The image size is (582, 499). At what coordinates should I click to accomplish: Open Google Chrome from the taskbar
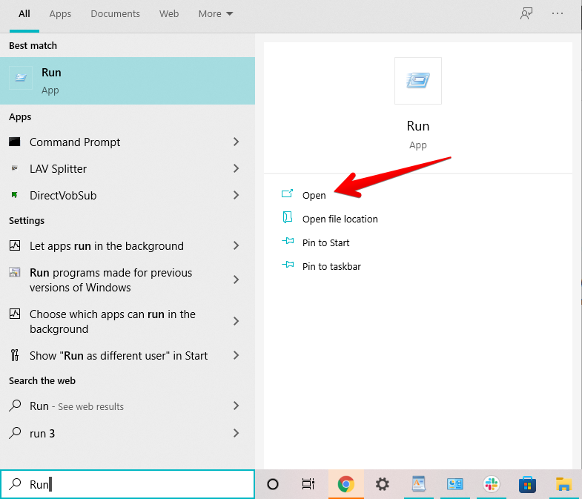(345, 484)
